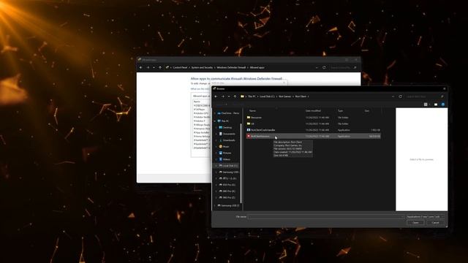
Task: Select Windows Defender Firewall in breadcrumb
Action: coord(231,68)
